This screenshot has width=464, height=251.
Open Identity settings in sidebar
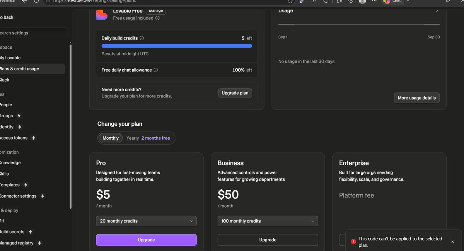point(7,127)
